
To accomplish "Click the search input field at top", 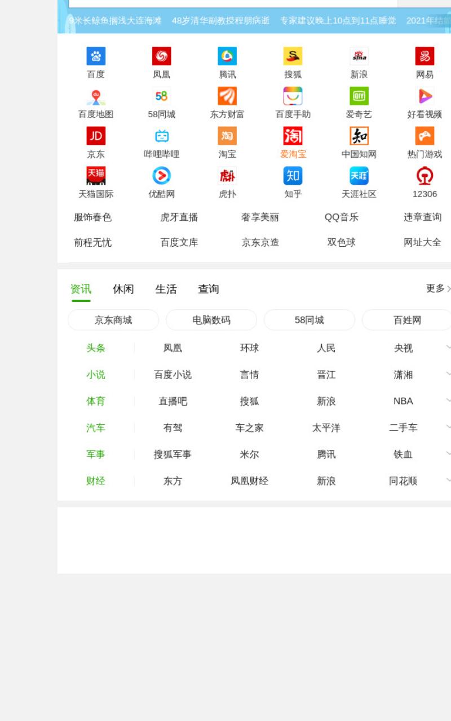I will (233, 3).
